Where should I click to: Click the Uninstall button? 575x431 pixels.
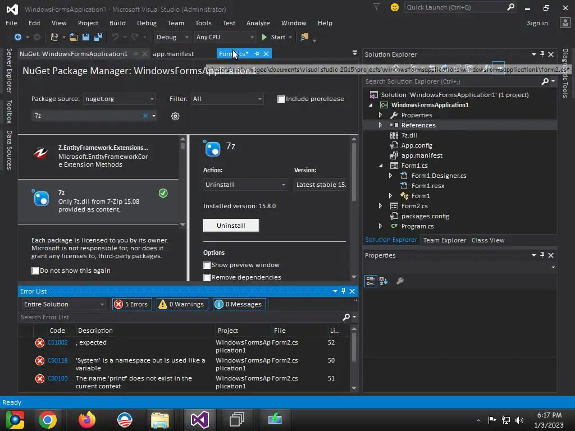click(231, 226)
